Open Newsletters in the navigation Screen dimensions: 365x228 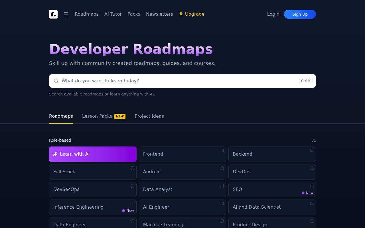tap(159, 14)
